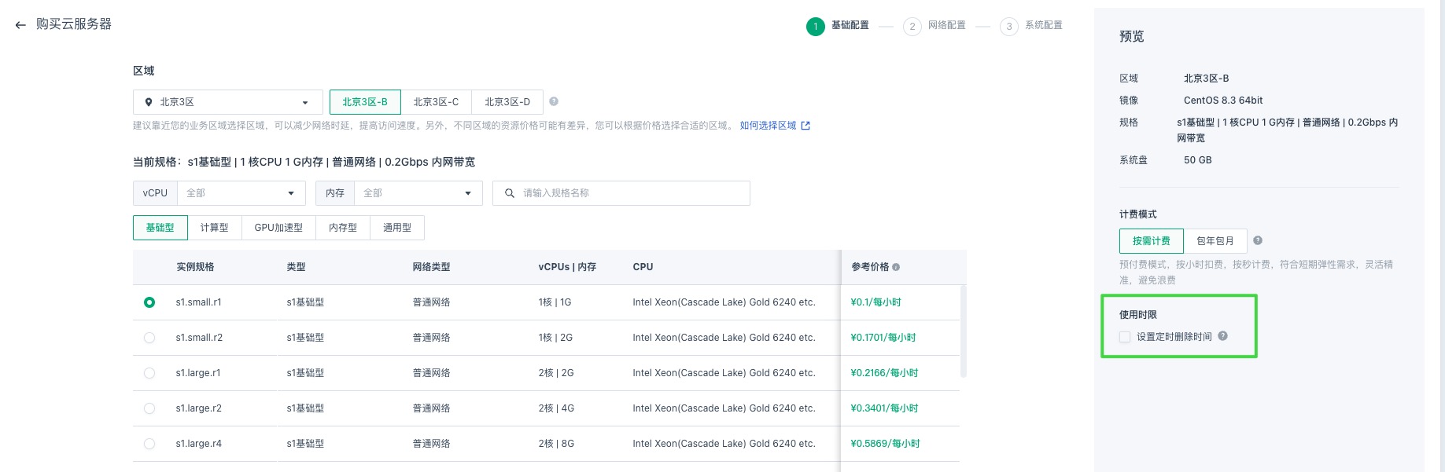Click the 类型 column header

[296, 267]
